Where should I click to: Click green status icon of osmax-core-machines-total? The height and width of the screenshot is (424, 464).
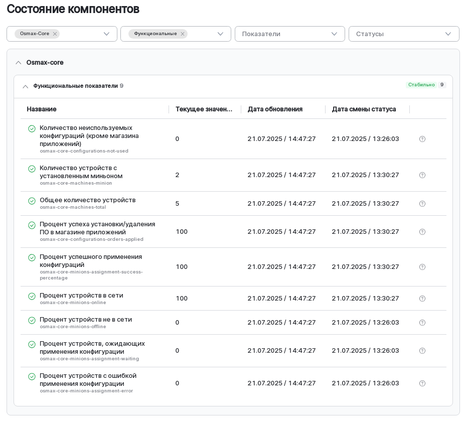click(32, 201)
